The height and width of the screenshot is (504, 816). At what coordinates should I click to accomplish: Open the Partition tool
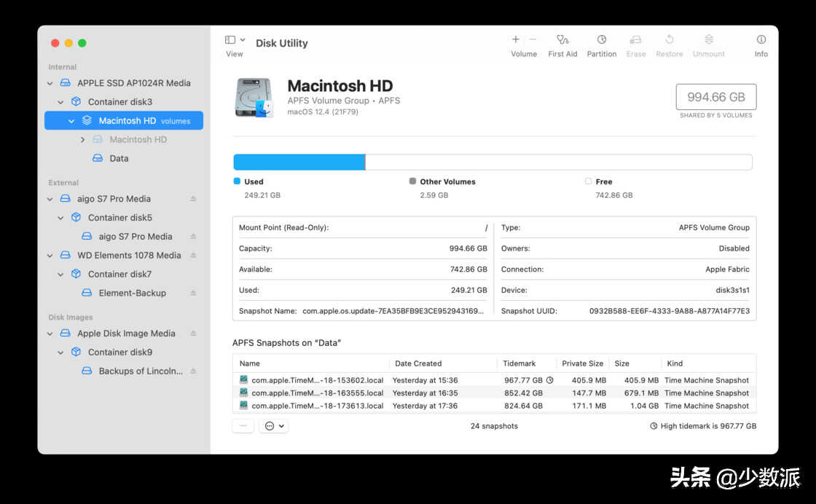[x=602, y=40]
